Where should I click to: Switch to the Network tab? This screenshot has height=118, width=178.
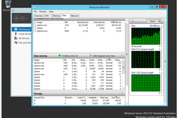coord(75,16)
